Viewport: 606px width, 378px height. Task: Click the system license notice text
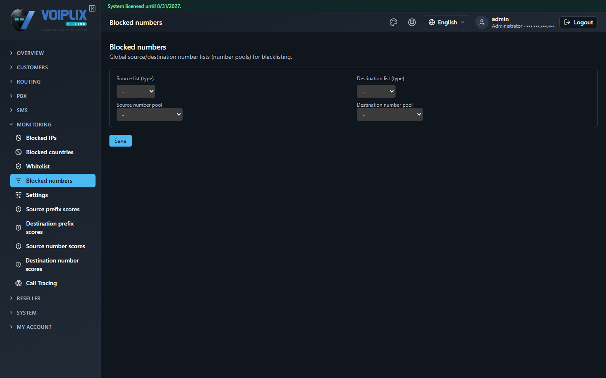[144, 6]
